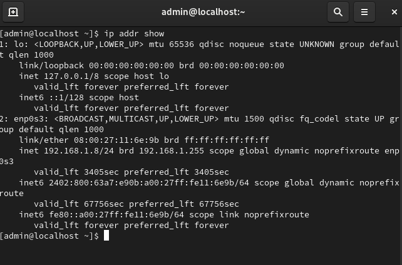Click the valid_lft 67756sec text

(x=79, y=204)
